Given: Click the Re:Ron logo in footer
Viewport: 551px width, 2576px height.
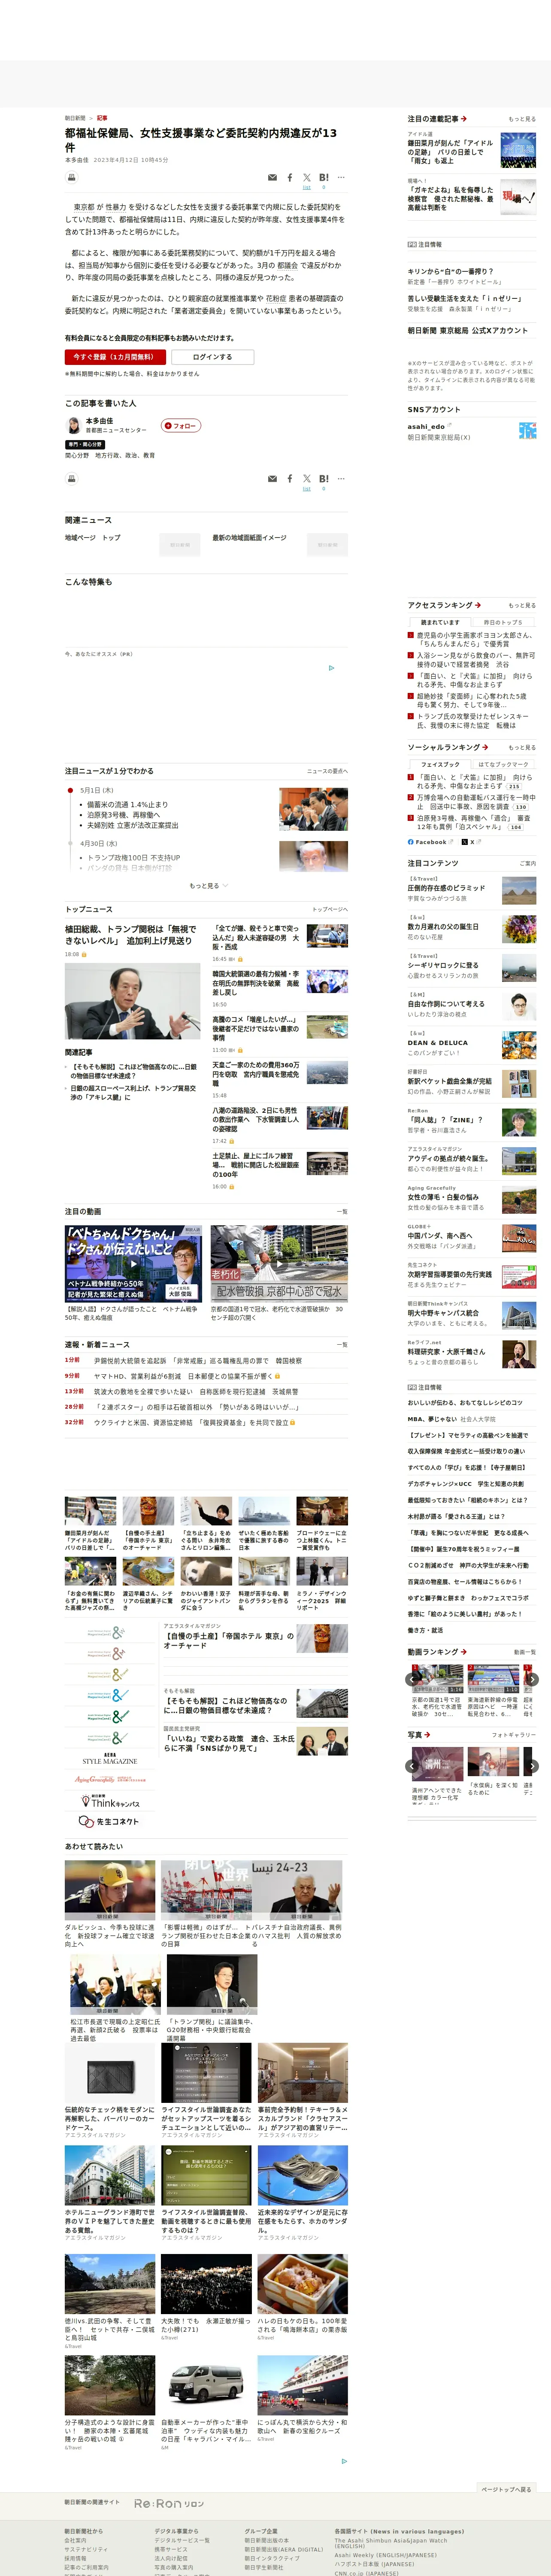Looking at the screenshot, I should tap(169, 2503).
